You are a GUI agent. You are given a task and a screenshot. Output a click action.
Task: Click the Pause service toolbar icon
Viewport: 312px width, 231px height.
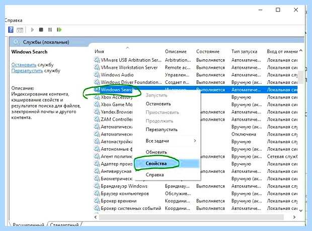click(50, 30)
